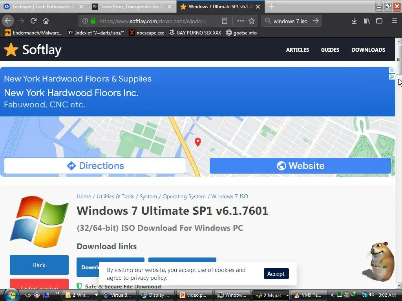Open the Windows Start orb
The image size is (402, 301).
point(11,295)
